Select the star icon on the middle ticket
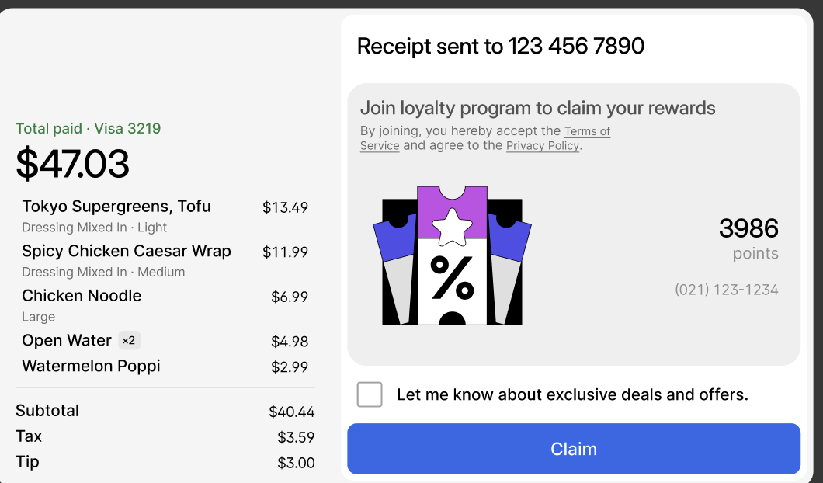The height and width of the screenshot is (483, 823). (x=452, y=225)
